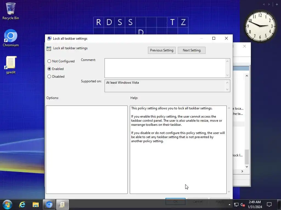Select the Enabled radio option
This screenshot has width=281, height=210.
click(x=55, y=69)
